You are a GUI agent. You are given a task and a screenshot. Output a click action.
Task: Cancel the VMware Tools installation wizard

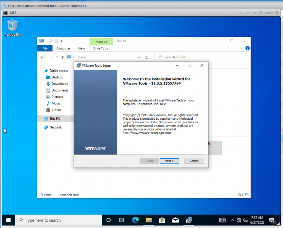pos(194,161)
